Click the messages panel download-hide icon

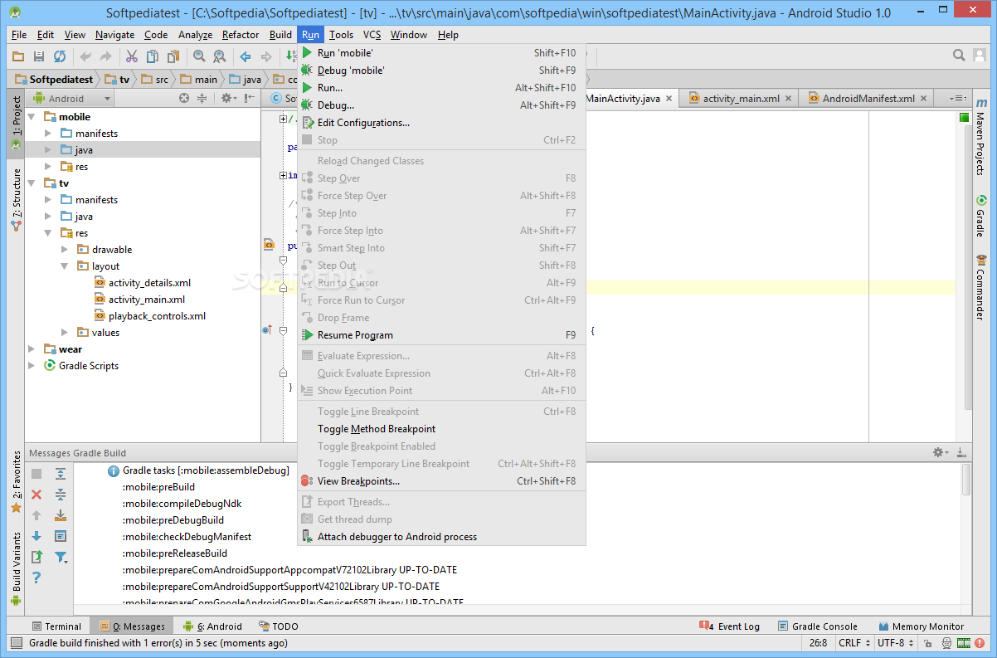pyautogui.click(x=961, y=452)
